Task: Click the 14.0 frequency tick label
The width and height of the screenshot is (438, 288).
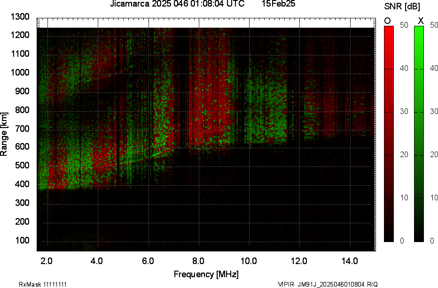Action: pos(350,261)
